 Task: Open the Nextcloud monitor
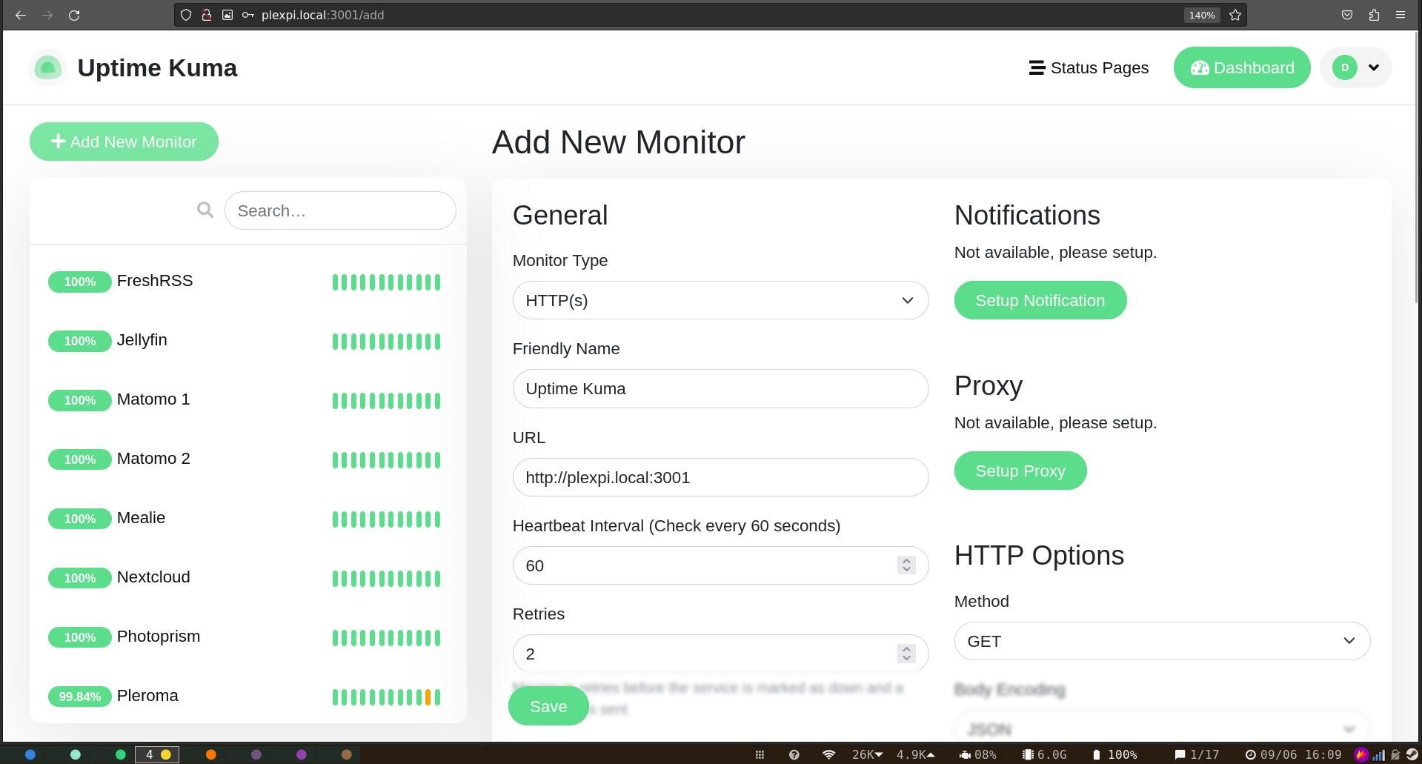(248, 578)
